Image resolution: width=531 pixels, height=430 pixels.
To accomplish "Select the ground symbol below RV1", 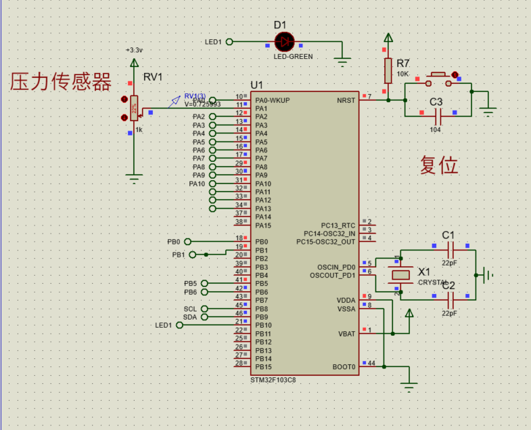I will (134, 179).
